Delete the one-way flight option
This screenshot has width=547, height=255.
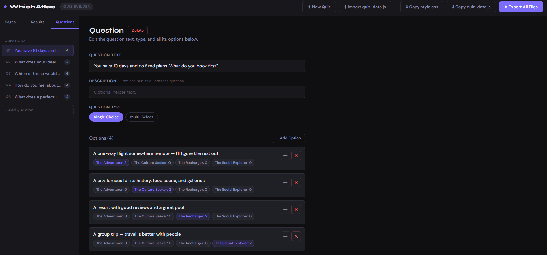pyautogui.click(x=296, y=155)
